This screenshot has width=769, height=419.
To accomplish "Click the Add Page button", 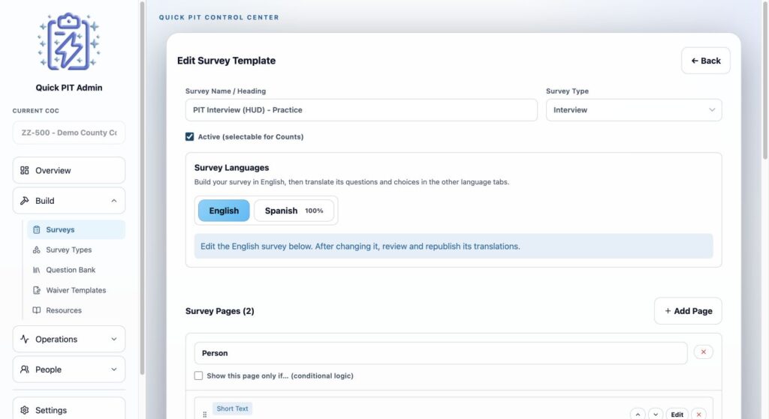I will click(x=688, y=311).
